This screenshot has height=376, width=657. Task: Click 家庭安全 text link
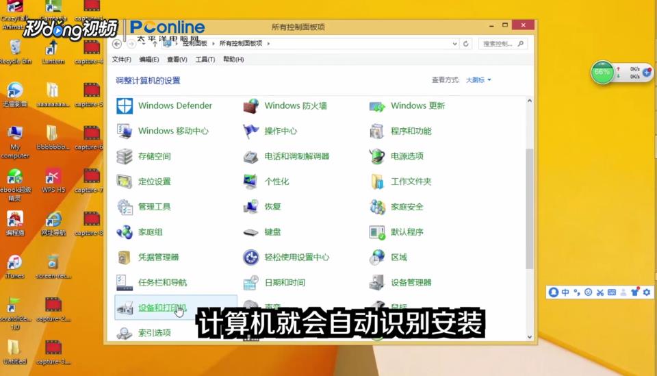pyautogui.click(x=407, y=207)
